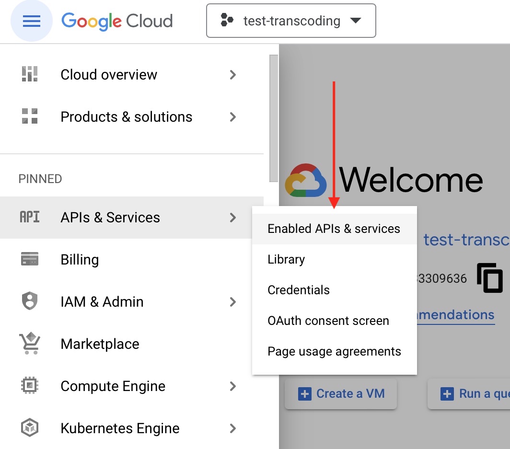Expand the Kubernetes Engine chevron
Screen dimensions: 510x449
click(232, 428)
